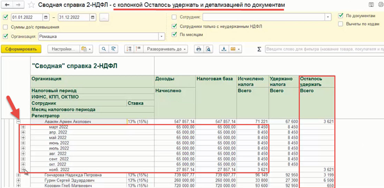Open the Сотрудник dropdown arrow
The image size is (384, 188).
click(328, 17)
